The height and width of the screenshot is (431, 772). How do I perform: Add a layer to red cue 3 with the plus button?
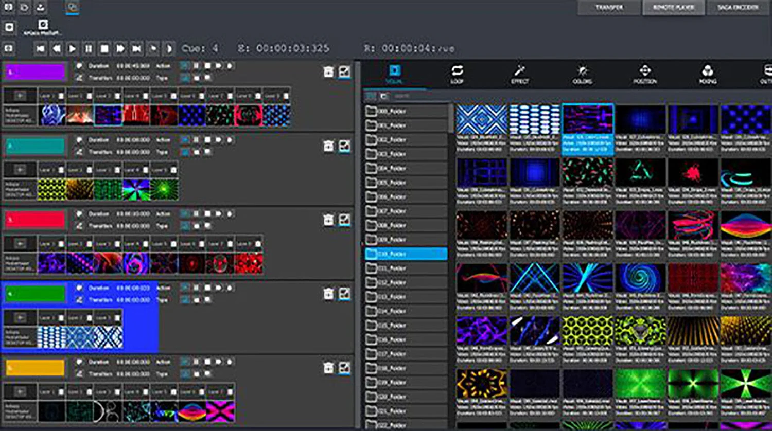[x=20, y=243]
